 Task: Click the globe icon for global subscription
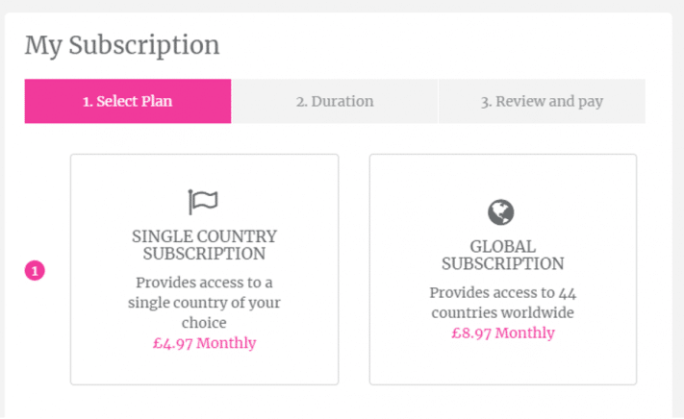click(x=501, y=212)
